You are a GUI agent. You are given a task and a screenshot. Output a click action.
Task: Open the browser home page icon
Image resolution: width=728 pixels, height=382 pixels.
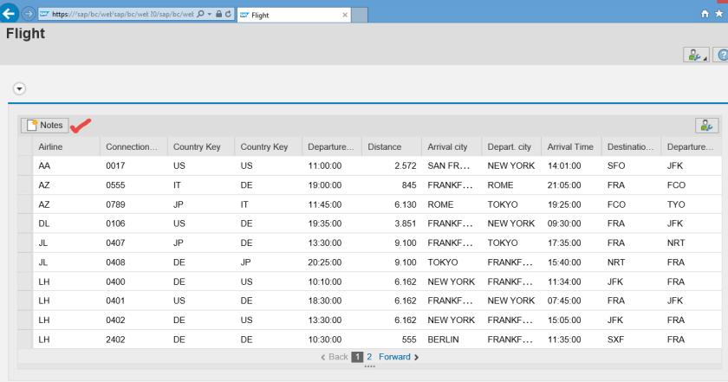(x=705, y=15)
